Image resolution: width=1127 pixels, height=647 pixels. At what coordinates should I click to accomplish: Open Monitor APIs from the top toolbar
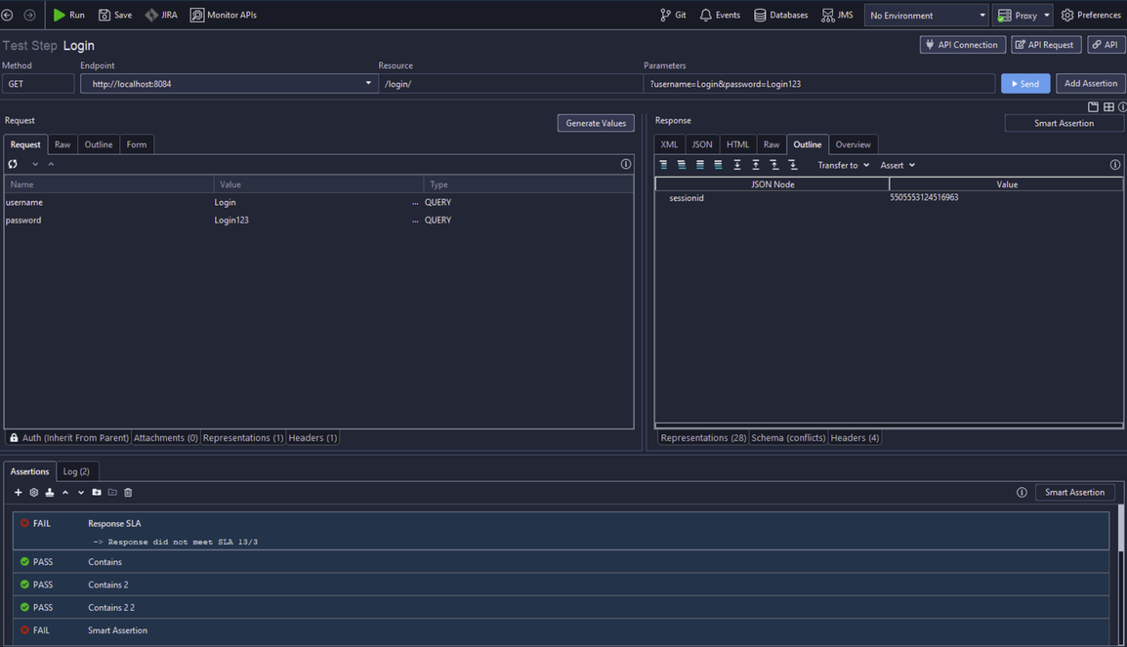224,15
